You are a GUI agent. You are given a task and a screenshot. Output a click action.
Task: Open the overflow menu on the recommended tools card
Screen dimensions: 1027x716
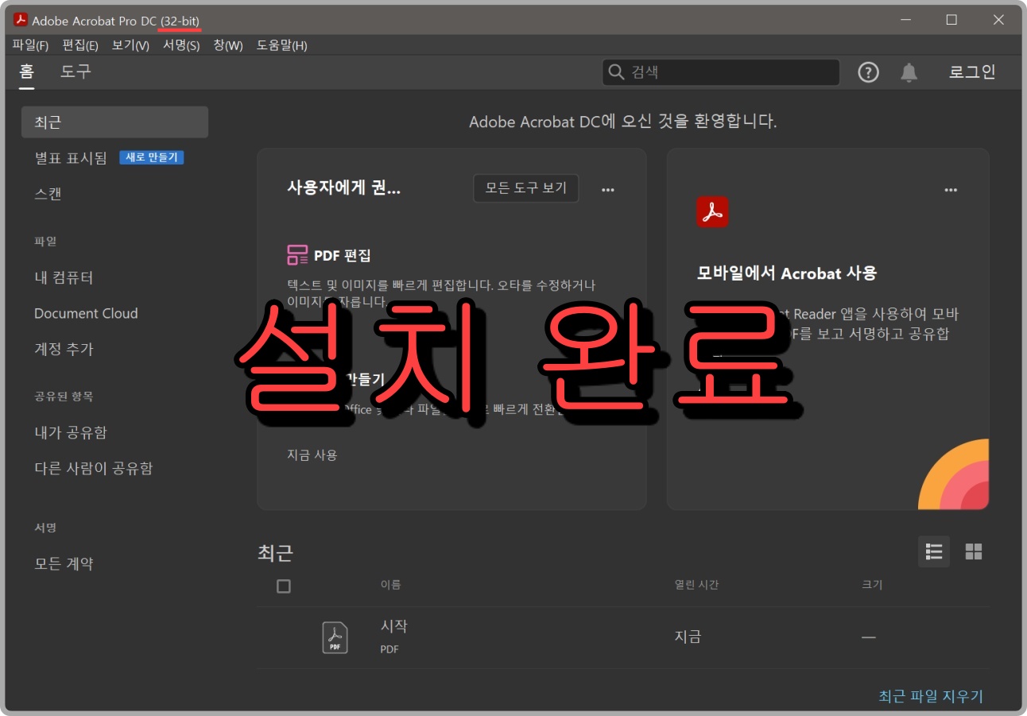click(608, 188)
